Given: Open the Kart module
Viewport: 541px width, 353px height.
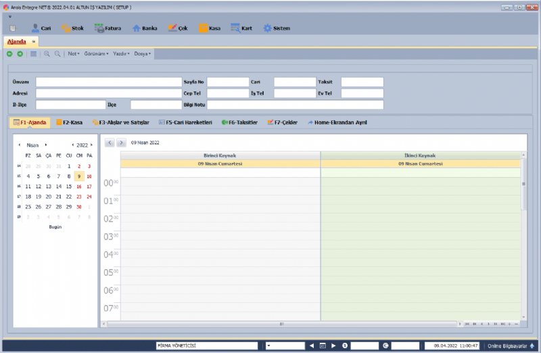Looking at the screenshot, I should pos(241,28).
